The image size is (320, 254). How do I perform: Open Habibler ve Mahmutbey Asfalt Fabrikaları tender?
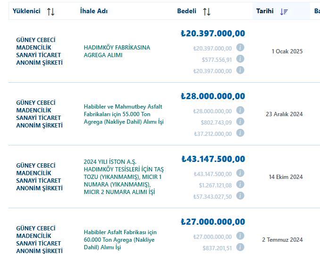point(124,114)
